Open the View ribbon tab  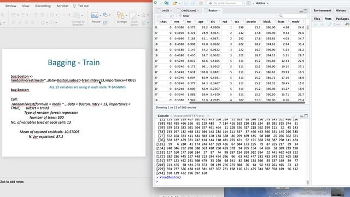[x=26, y=6]
